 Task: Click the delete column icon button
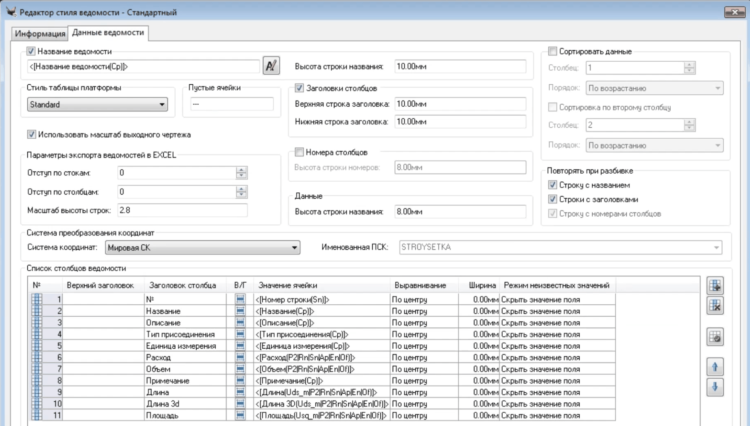pyautogui.click(x=715, y=306)
